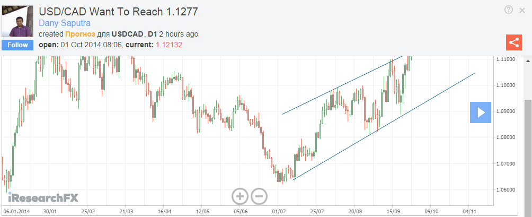Zoom out the chart with minus icon
The width and height of the screenshot is (532, 217).
(x=259, y=197)
